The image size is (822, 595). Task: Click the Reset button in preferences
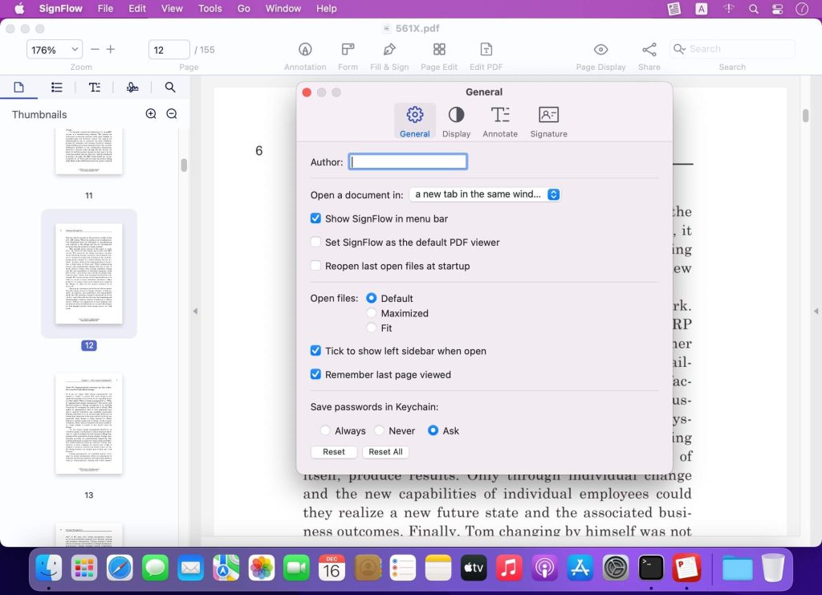coord(333,451)
